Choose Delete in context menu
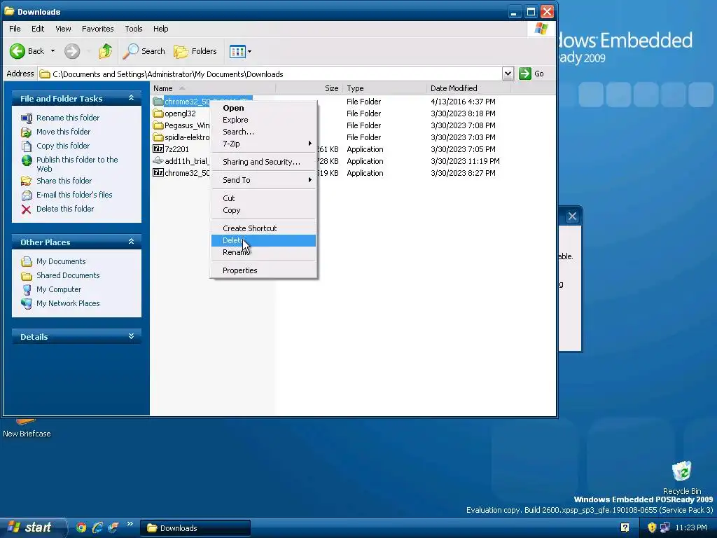 point(263,241)
